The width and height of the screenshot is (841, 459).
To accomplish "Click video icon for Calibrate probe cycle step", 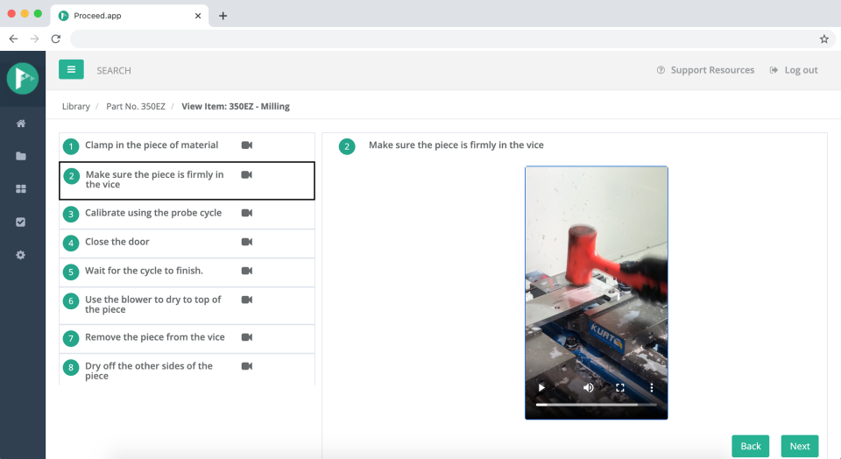I will (x=247, y=213).
